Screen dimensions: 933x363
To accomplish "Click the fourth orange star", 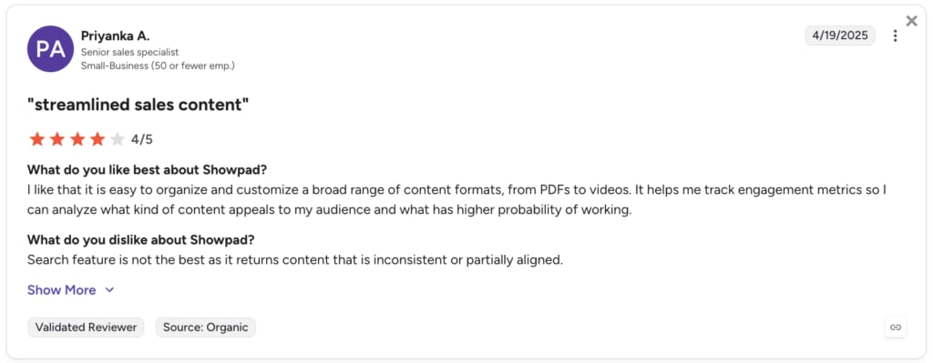I will pyautogui.click(x=97, y=139).
